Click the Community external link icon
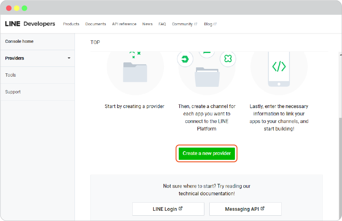Image resolution: width=342 pixels, height=221 pixels. click(x=196, y=24)
